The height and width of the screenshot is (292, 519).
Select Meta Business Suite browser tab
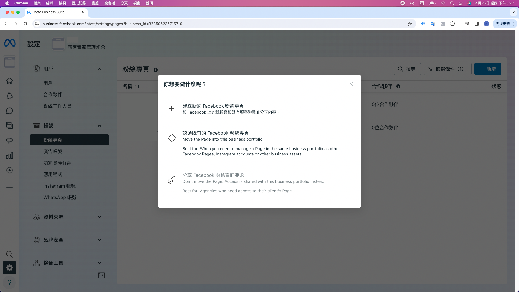point(56,12)
